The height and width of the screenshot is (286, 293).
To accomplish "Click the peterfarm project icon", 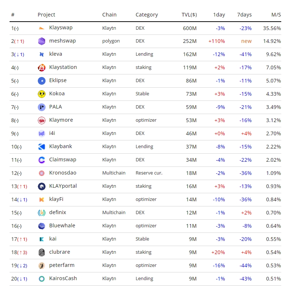I will click(x=41, y=265).
